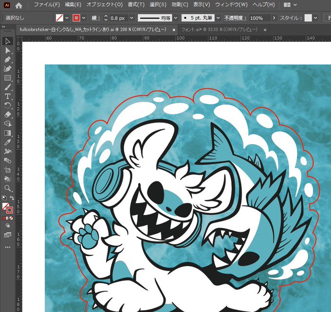This screenshot has height=312, width=331.
Task: Open workspace switcher dropdown
Action: click(290, 5)
